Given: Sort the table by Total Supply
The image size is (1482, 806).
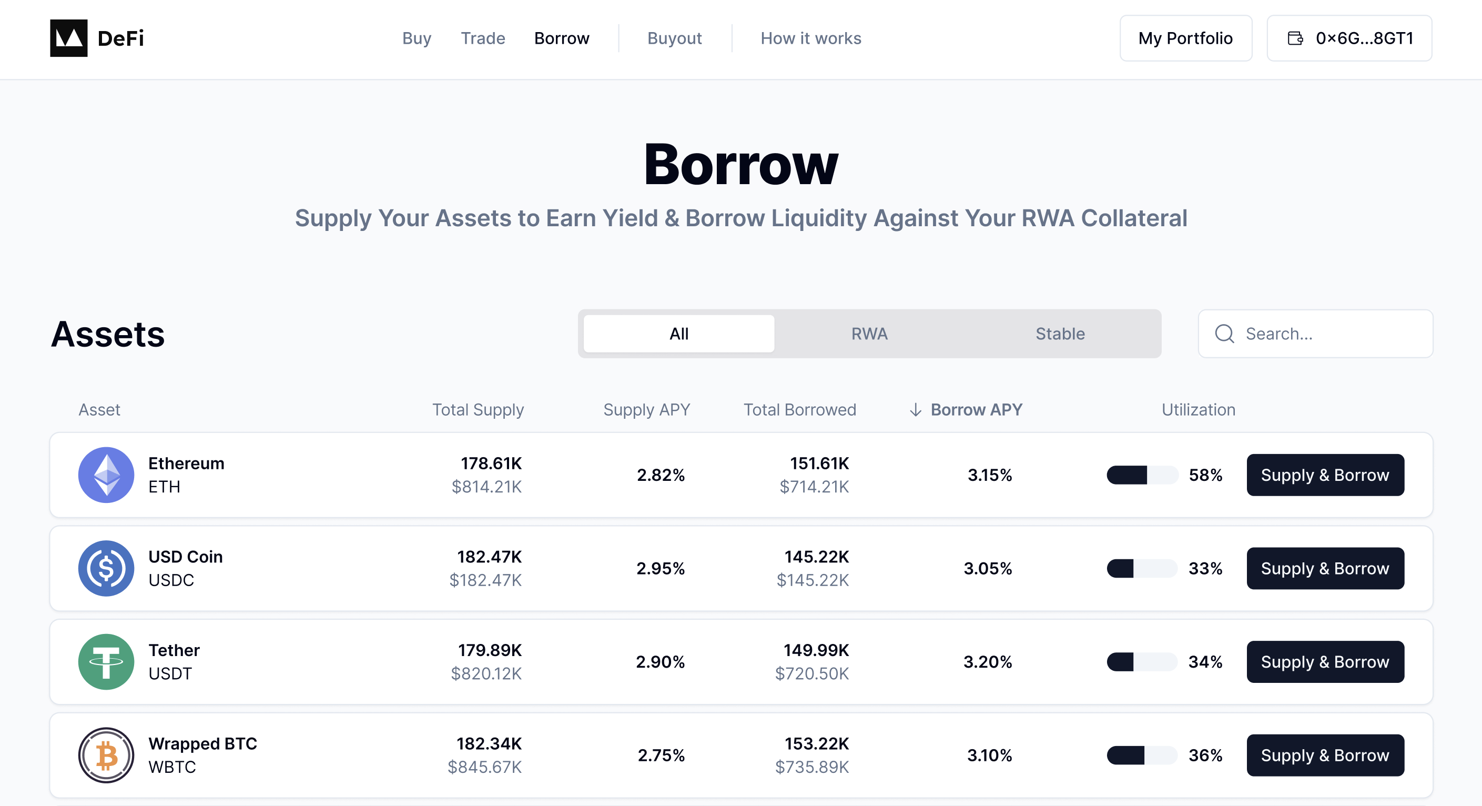Looking at the screenshot, I should (478, 410).
